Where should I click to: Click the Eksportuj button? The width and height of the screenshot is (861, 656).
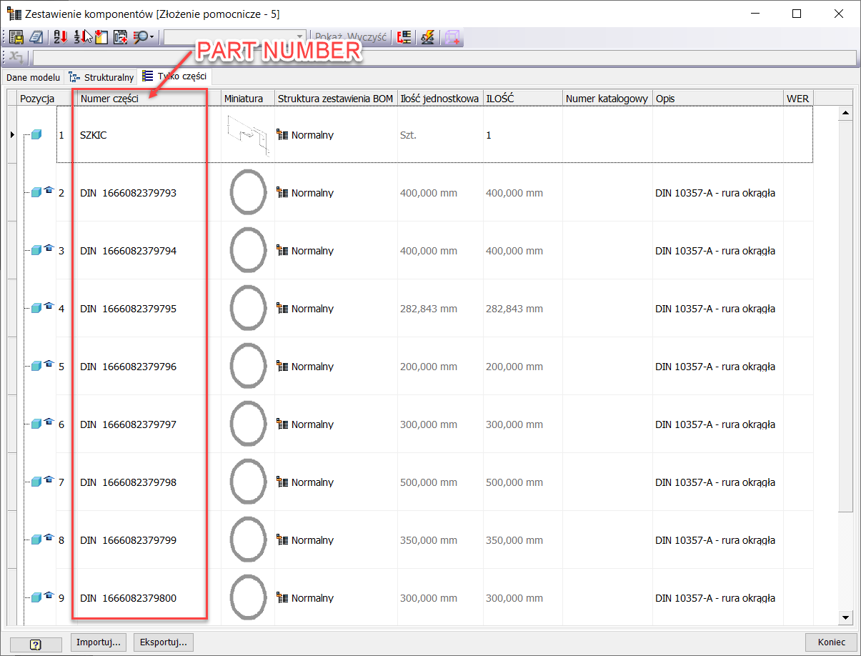163,642
